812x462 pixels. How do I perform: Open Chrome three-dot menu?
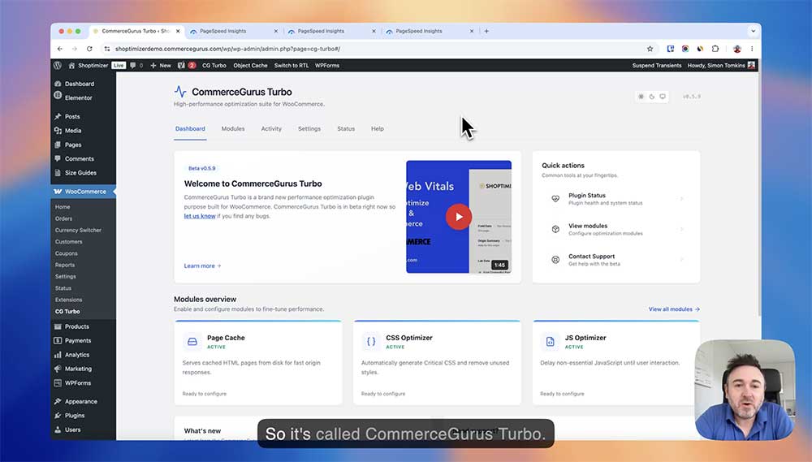pos(752,49)
